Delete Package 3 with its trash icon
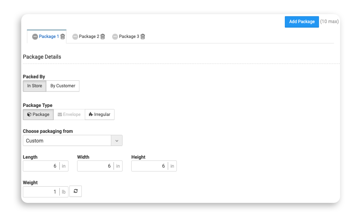Screen dimensions: 361x217 (x=143, y=37)
